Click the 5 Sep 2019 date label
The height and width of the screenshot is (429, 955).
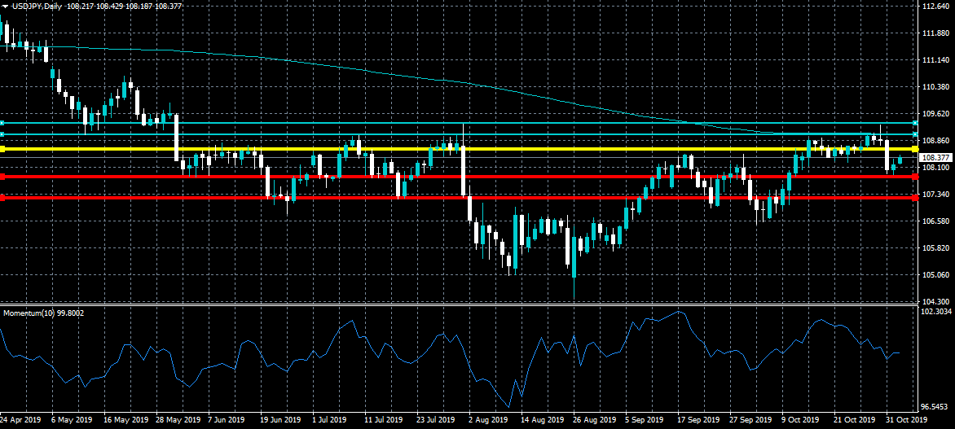tap(645, 420)
